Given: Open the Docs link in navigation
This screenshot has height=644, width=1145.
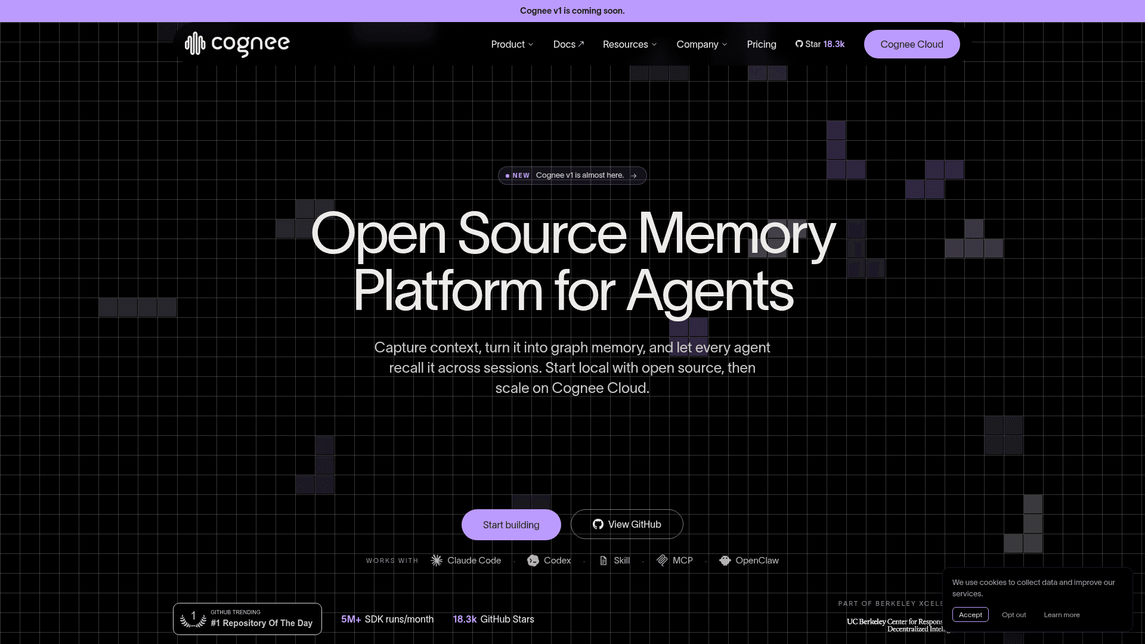Looking at the screenshot, I should click(569, 44).
